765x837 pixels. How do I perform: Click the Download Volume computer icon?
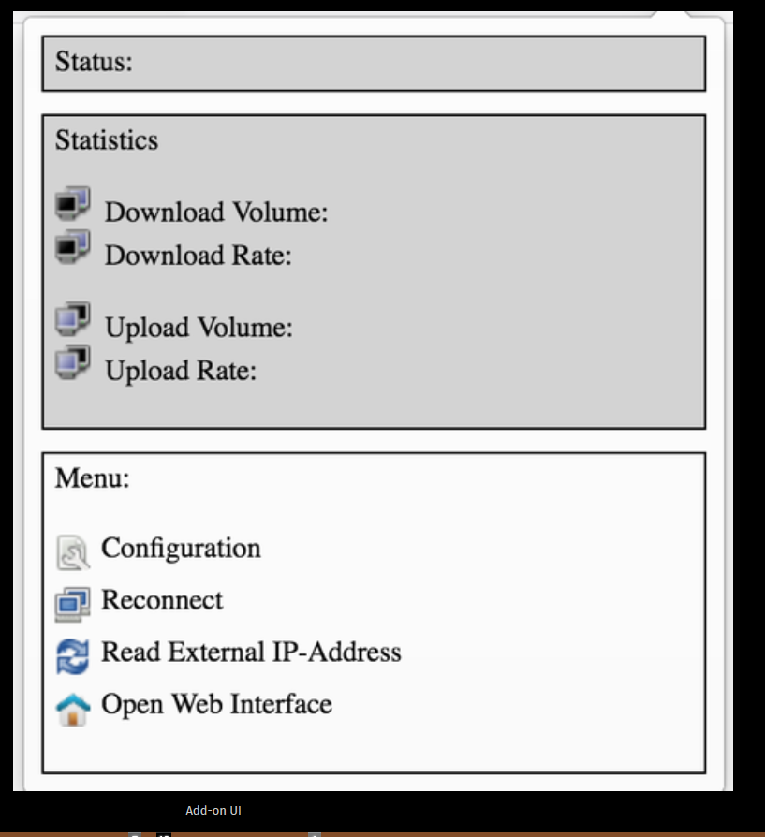click(73, 203)
